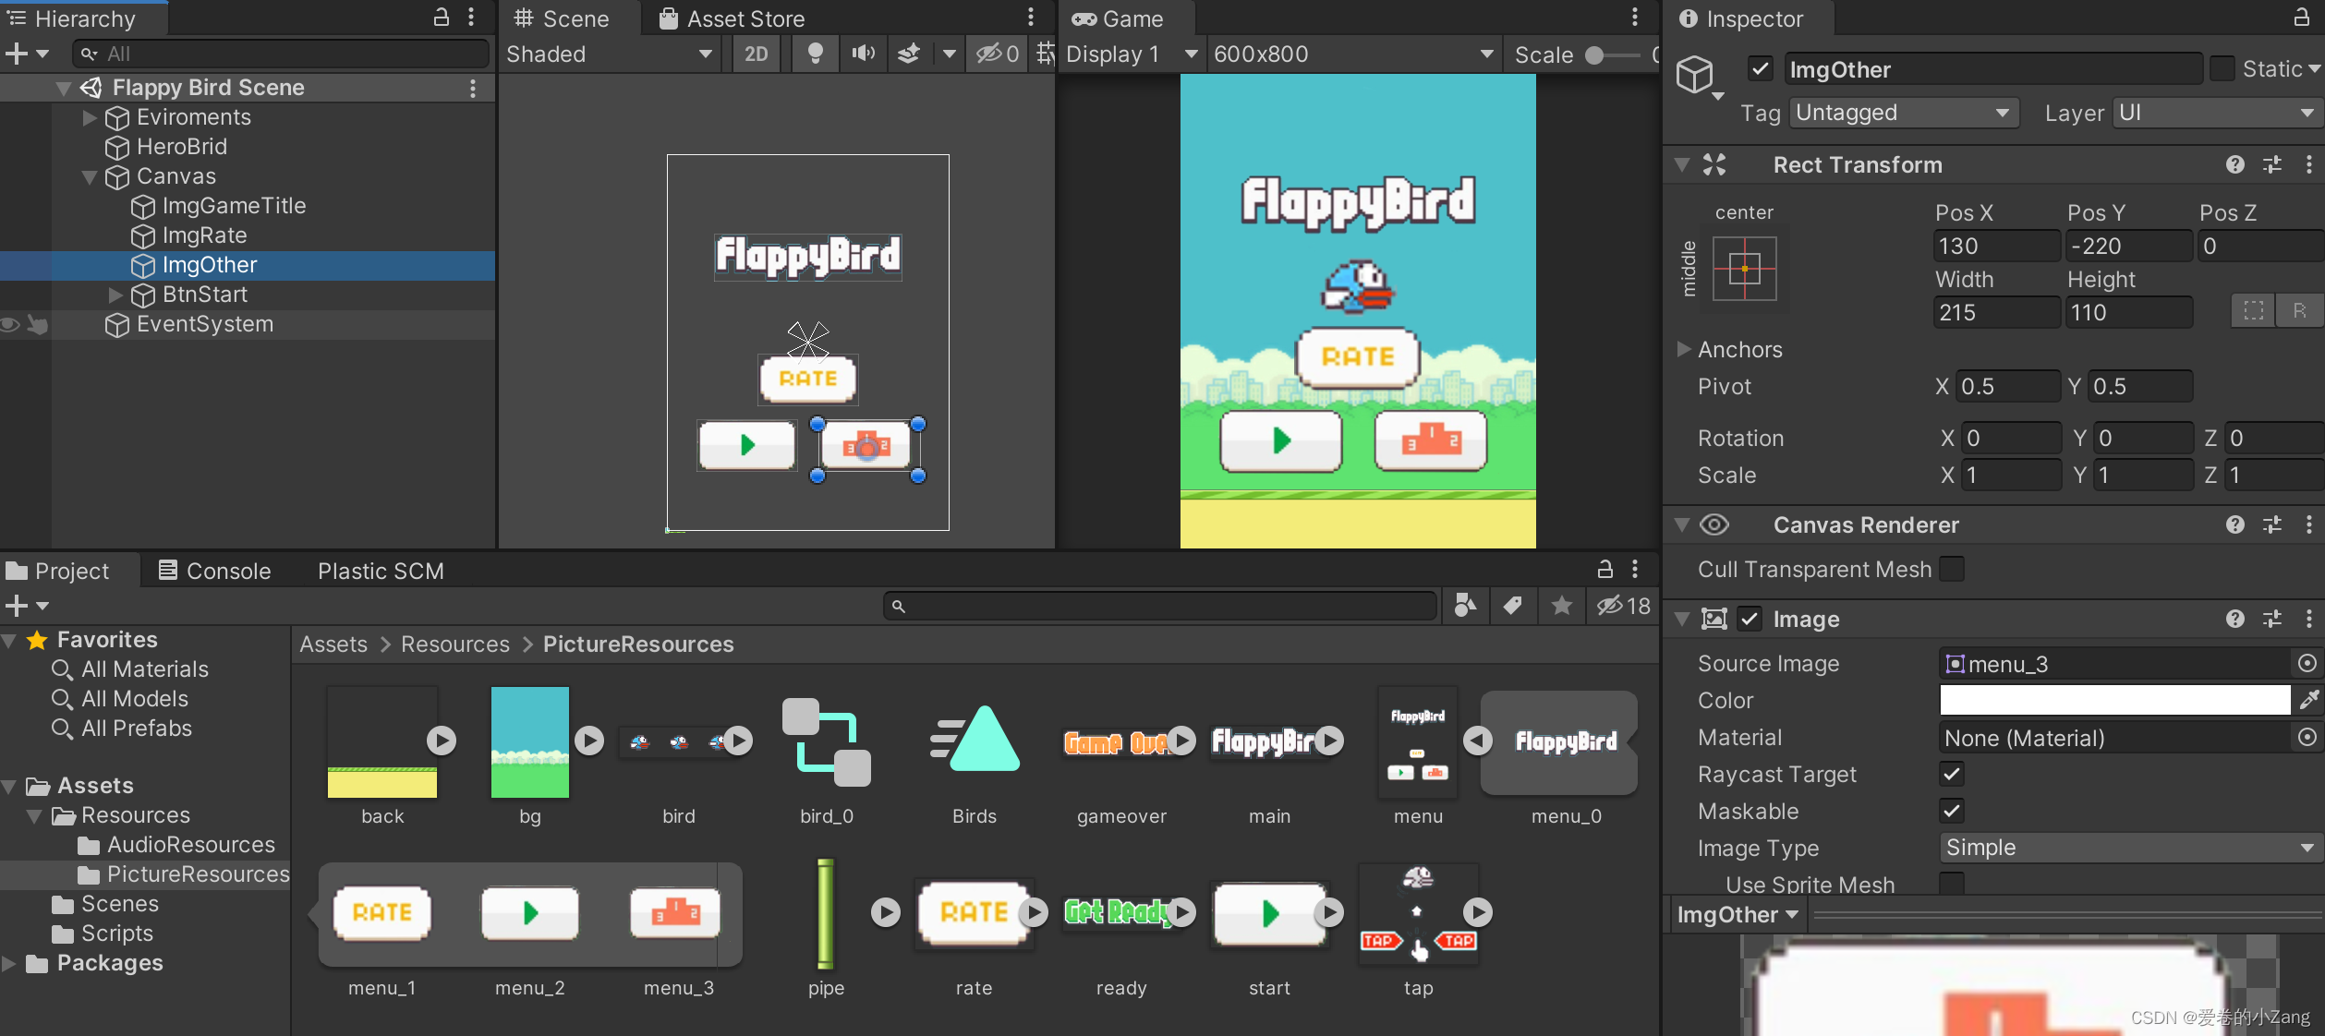Collapse Canvas in Hierarchy
This screenshot has height=1036, width=2325.
[90, 176]
